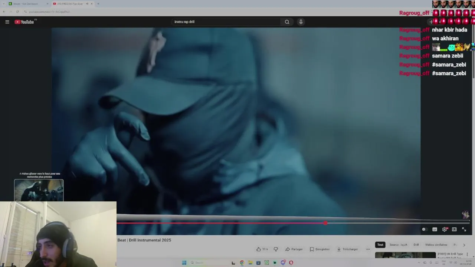475x267 pixels.
Task: Select the 'Source' filter chip
Action: coord(398,245)
